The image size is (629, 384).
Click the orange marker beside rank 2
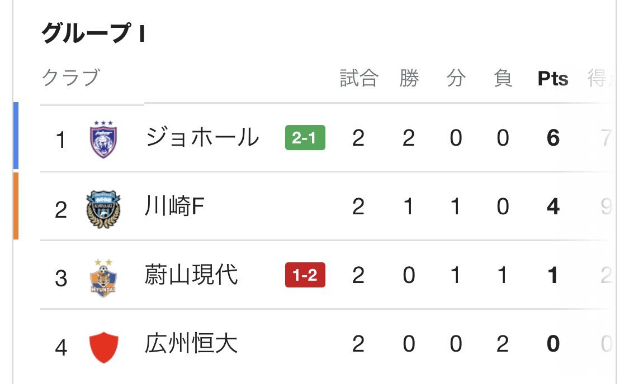click(16, 206)
